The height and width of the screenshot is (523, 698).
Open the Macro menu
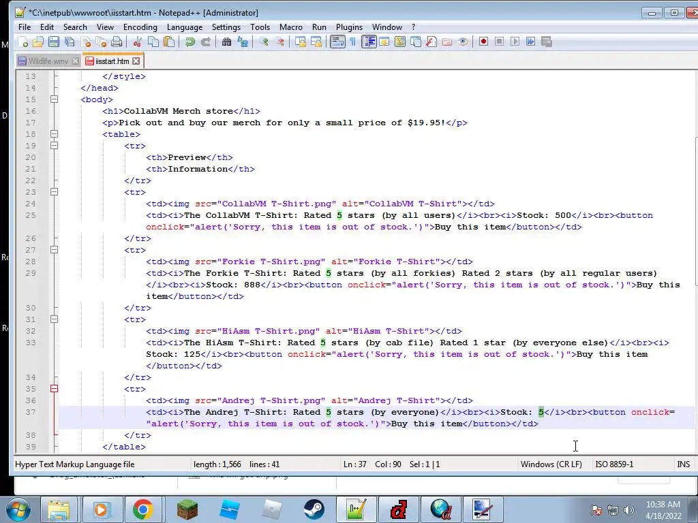click(290, 27)
